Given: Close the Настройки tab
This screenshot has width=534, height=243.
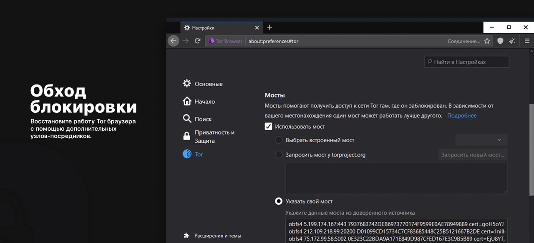Looking at the screenshot, I should tap(257, 28).
